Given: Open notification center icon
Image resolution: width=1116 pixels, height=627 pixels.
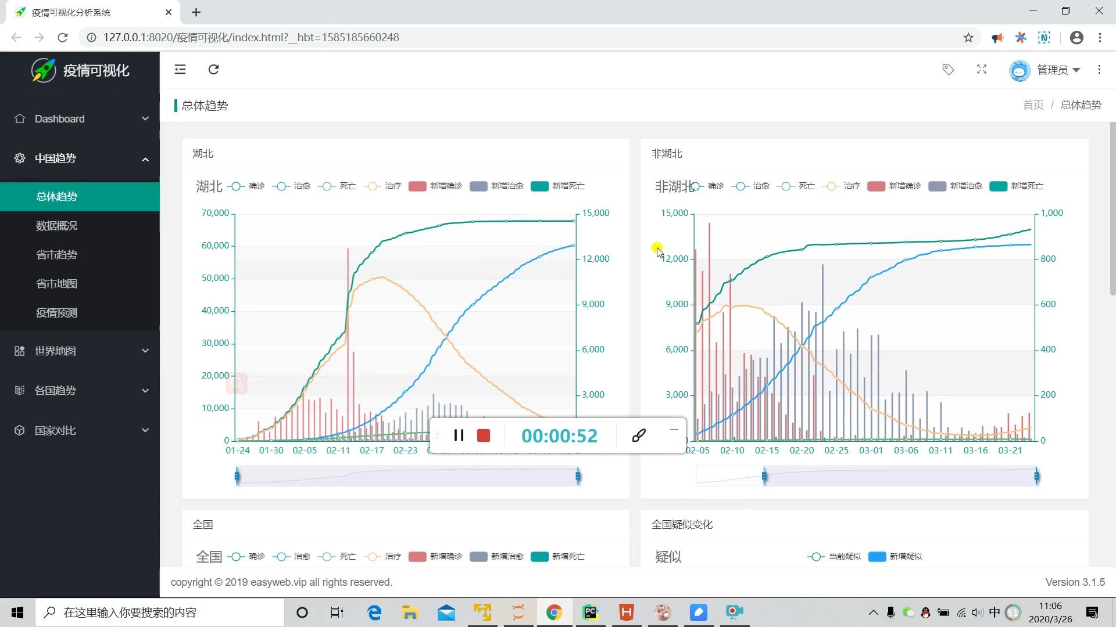Looking at the screenshot, I should tap(1092, 612).
